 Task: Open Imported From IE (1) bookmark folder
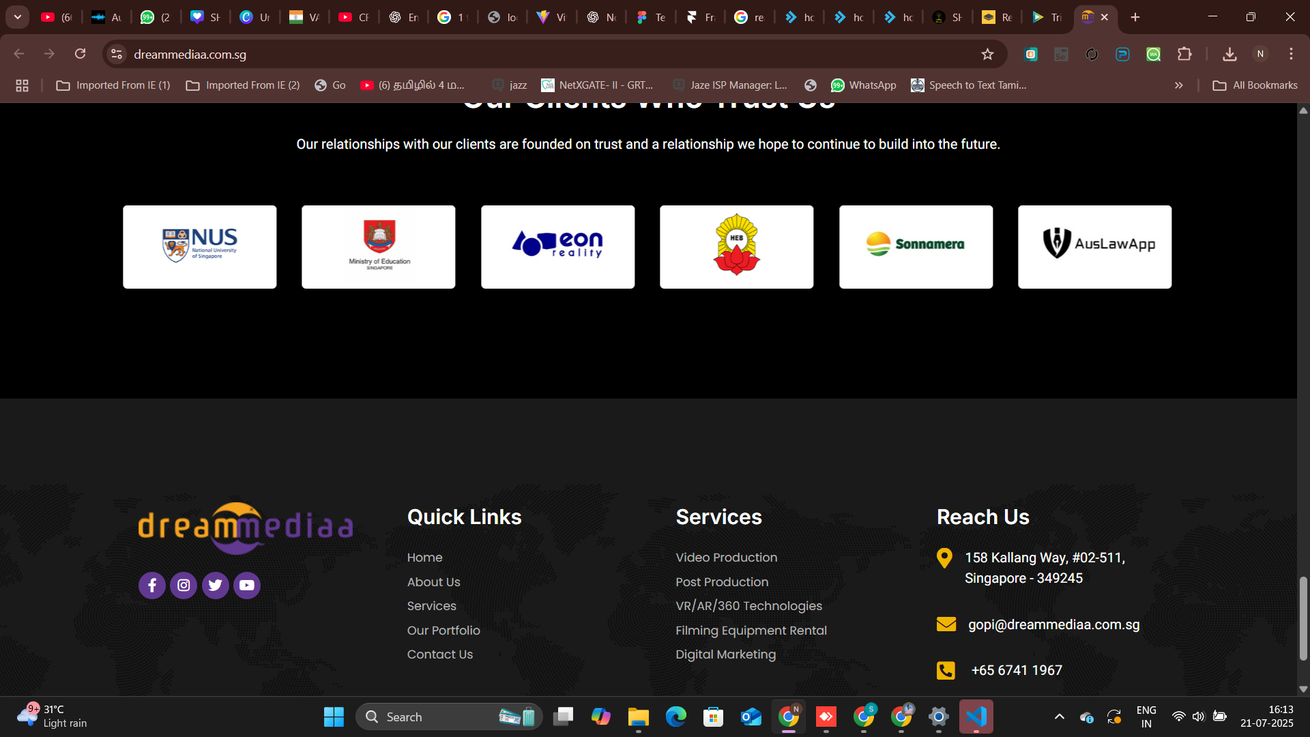pyautogui.click(x=113, y=85)
